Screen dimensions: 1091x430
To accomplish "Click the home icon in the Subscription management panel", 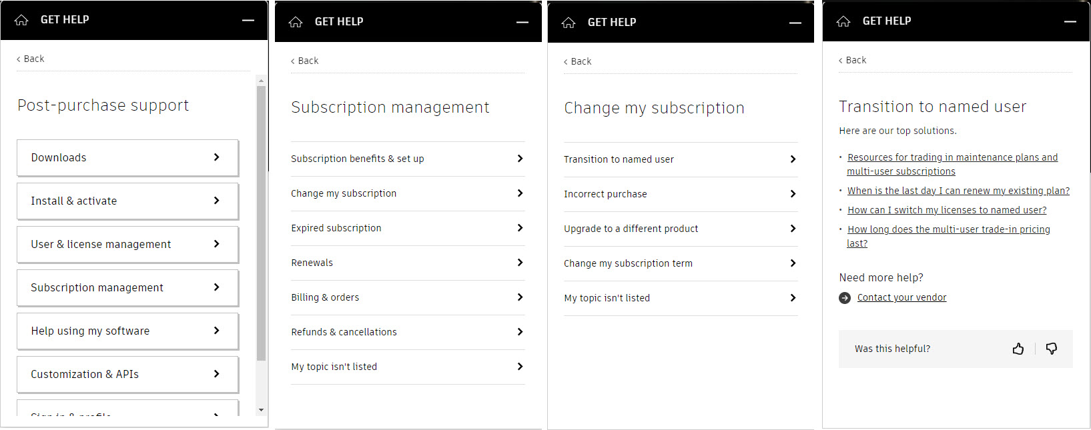I will click(296, 22).
